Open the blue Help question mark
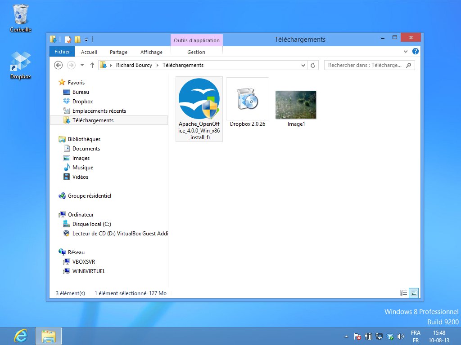 pyautogui.click(x=415, y=51)
